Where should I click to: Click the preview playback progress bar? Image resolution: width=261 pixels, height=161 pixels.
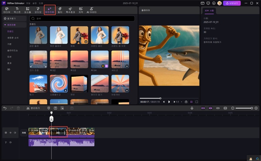coord(169,98)
